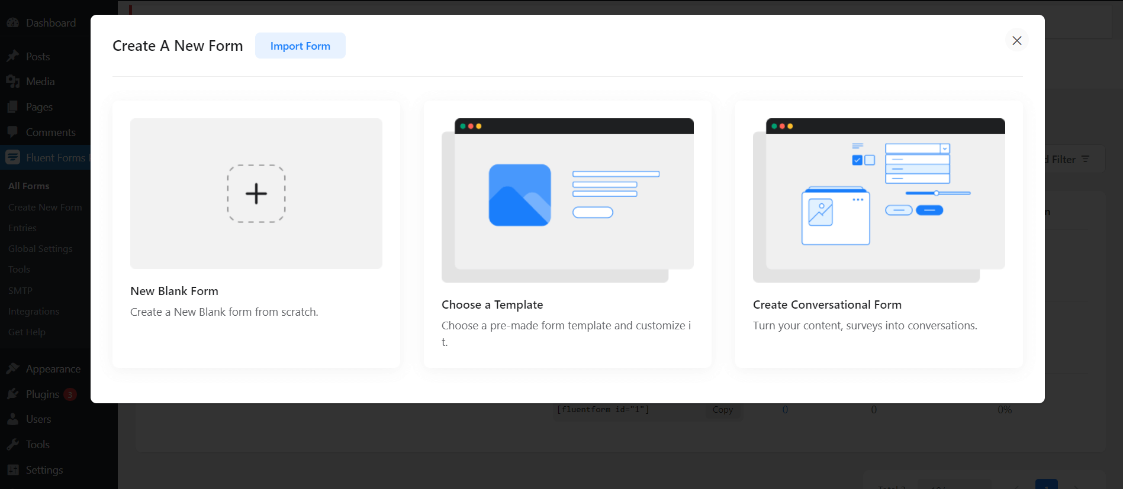Click the Fluent Forms menu icon
The width and height of the screenshot is (1123, 489).
[x=13, y=158]
